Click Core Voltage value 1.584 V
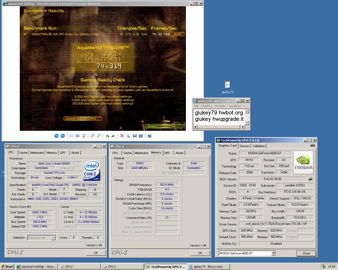 tap(72, 178)
